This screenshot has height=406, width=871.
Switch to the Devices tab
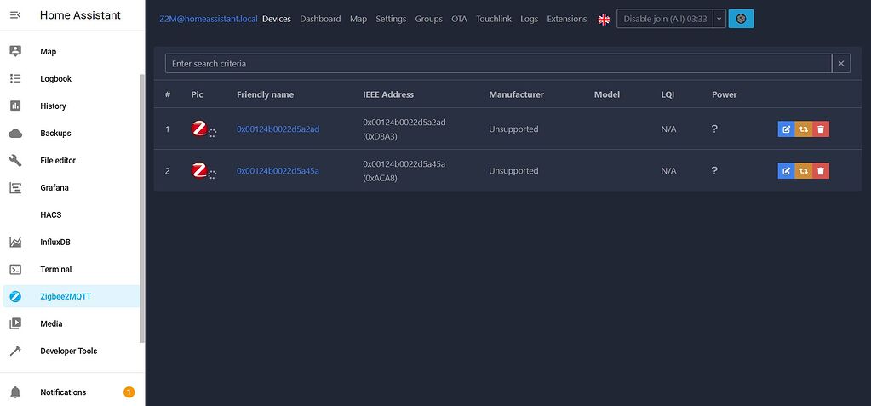click(x=277, y=19)
